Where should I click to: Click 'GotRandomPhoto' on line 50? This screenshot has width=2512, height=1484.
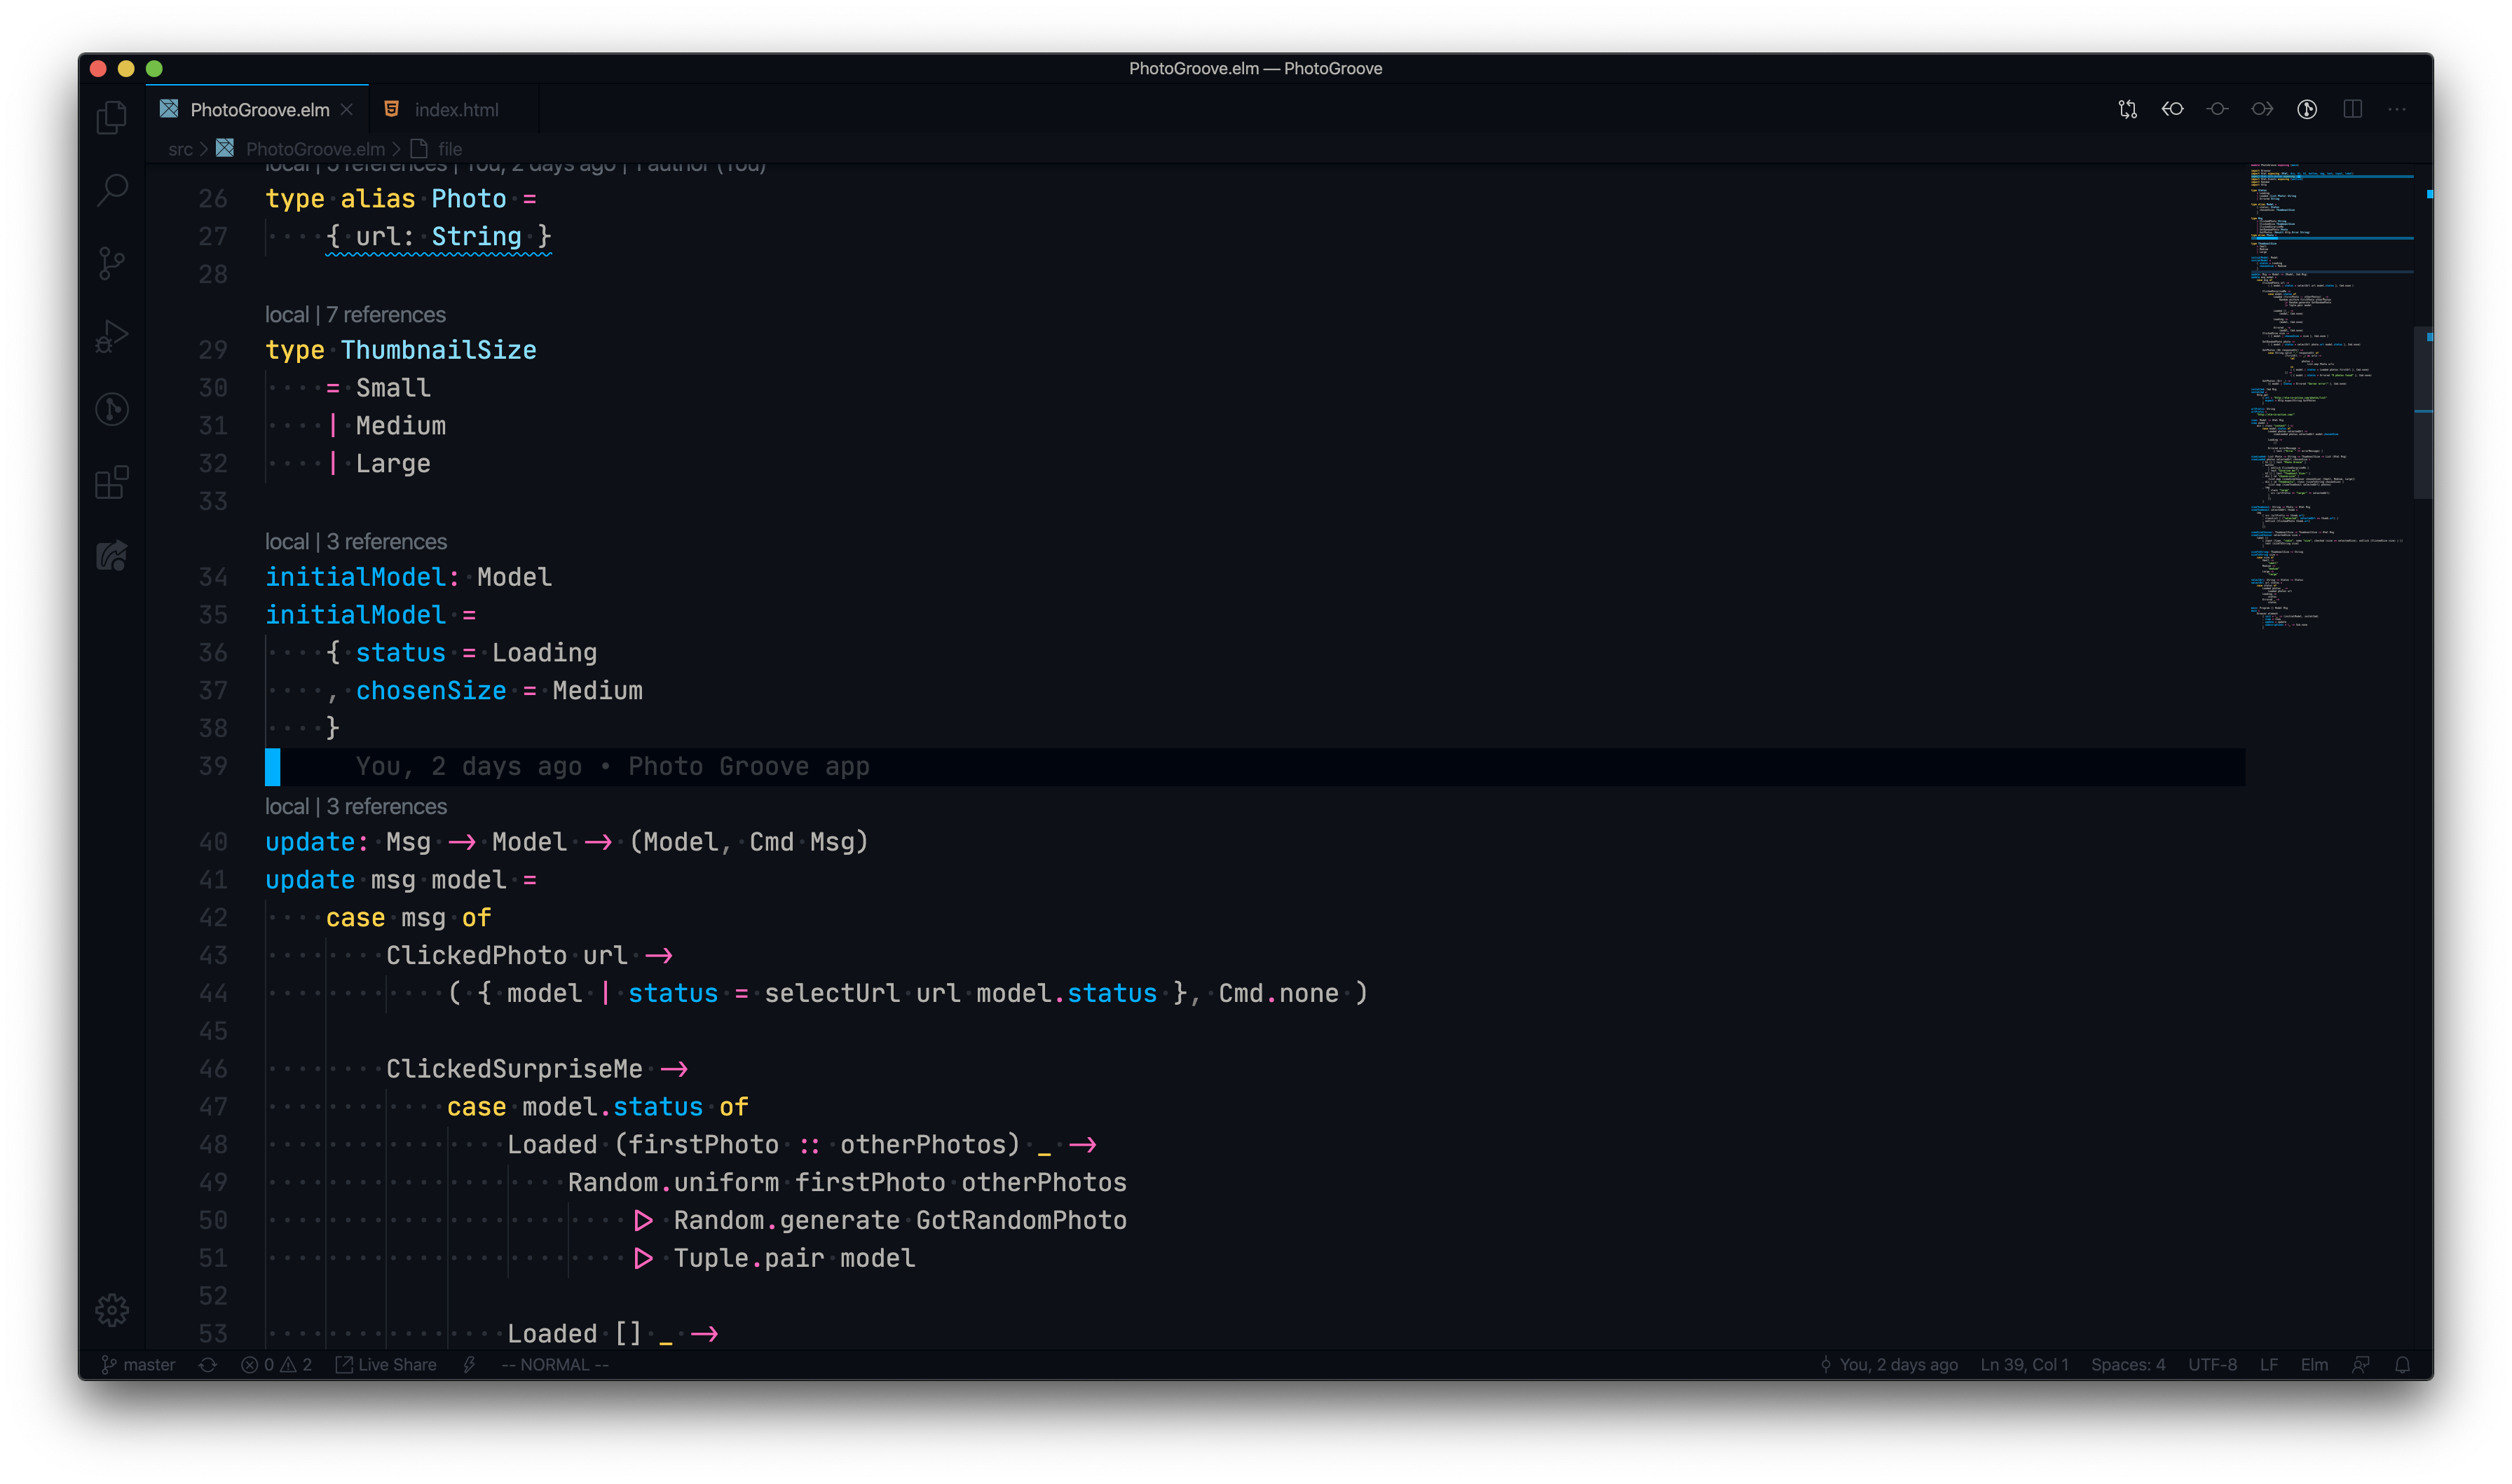[1021, 1221]
